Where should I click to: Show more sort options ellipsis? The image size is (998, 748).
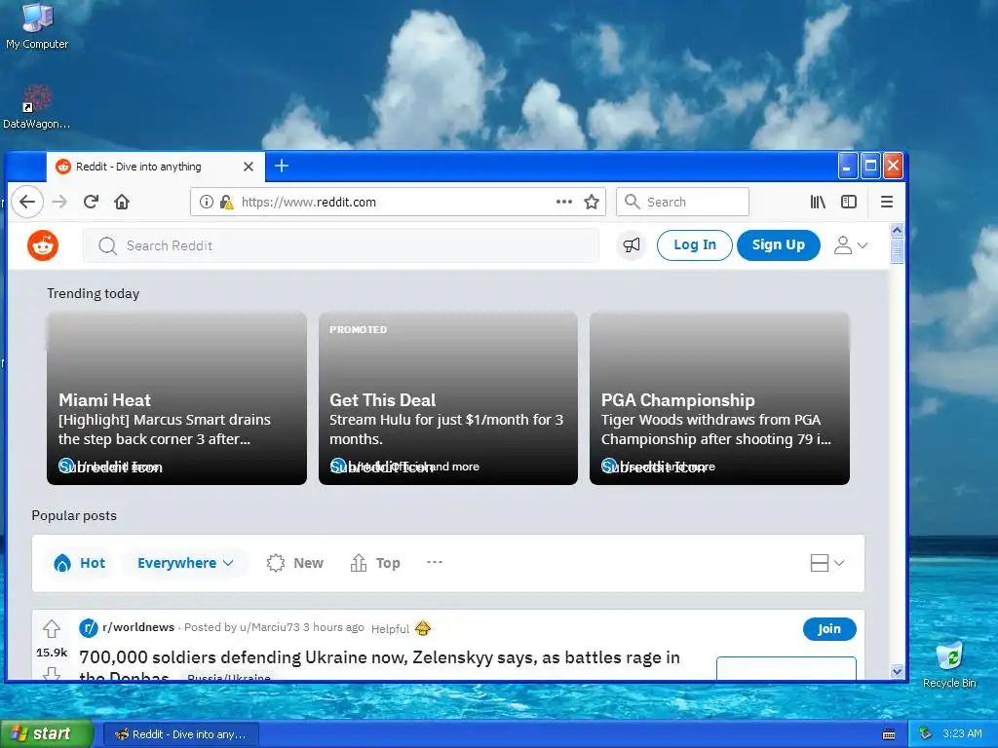pos(435,562)
